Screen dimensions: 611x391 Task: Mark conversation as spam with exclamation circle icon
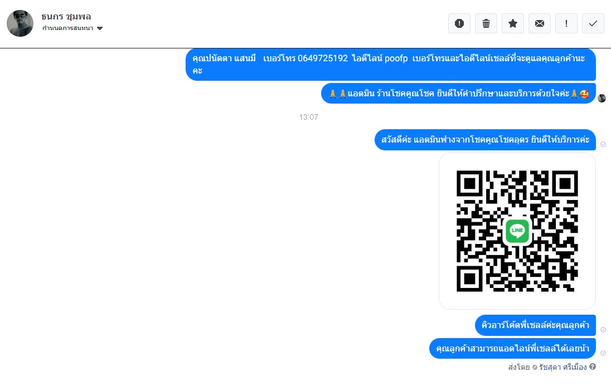point(459,24)
